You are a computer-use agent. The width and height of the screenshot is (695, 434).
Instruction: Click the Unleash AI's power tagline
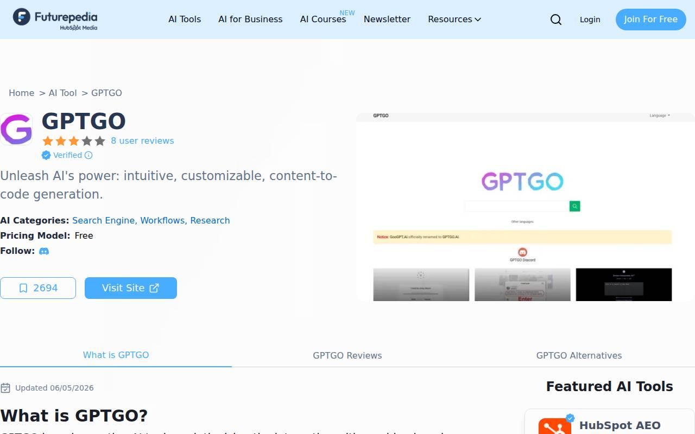[169, 185]
